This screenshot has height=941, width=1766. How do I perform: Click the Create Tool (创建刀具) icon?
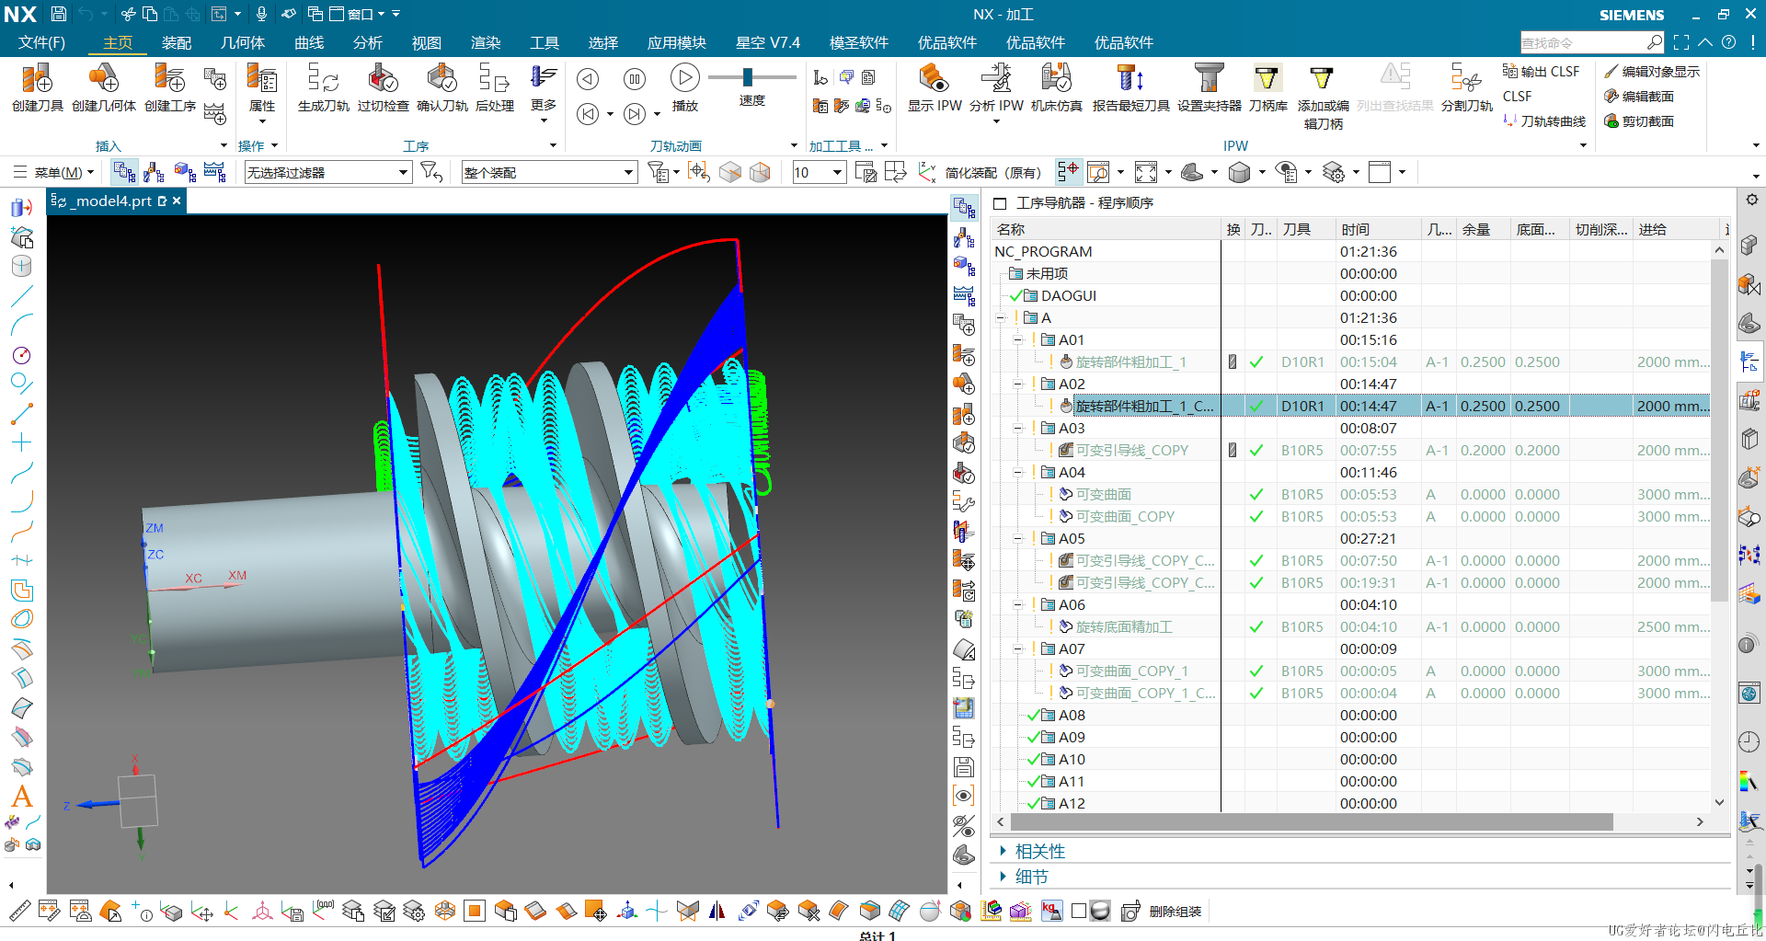tap(38, 88)
